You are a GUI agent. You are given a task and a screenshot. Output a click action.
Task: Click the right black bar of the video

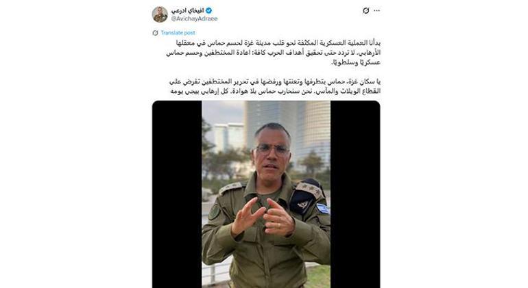pos(355,194)
